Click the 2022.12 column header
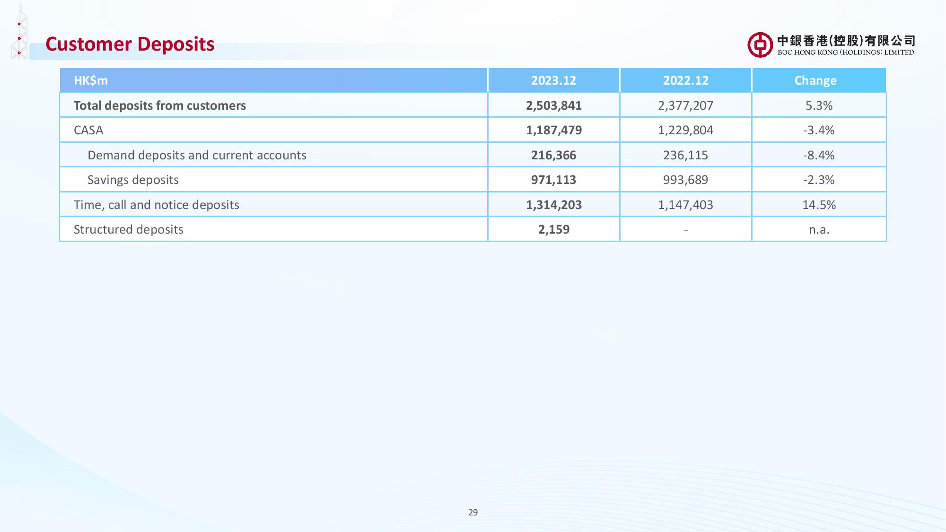Screen dimensions: 946x532 point(686,80)
